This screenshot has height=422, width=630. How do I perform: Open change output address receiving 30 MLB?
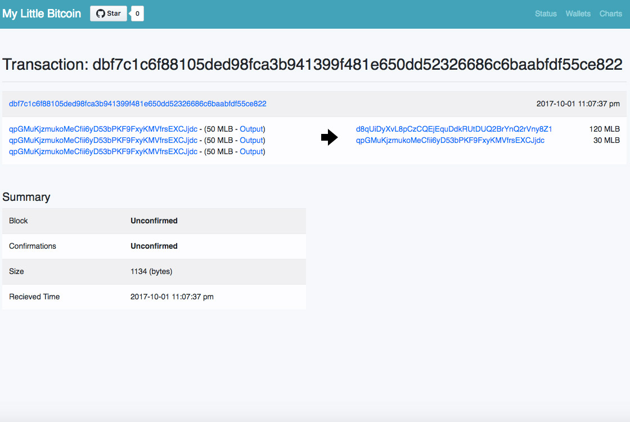click(x=450, y=140)
